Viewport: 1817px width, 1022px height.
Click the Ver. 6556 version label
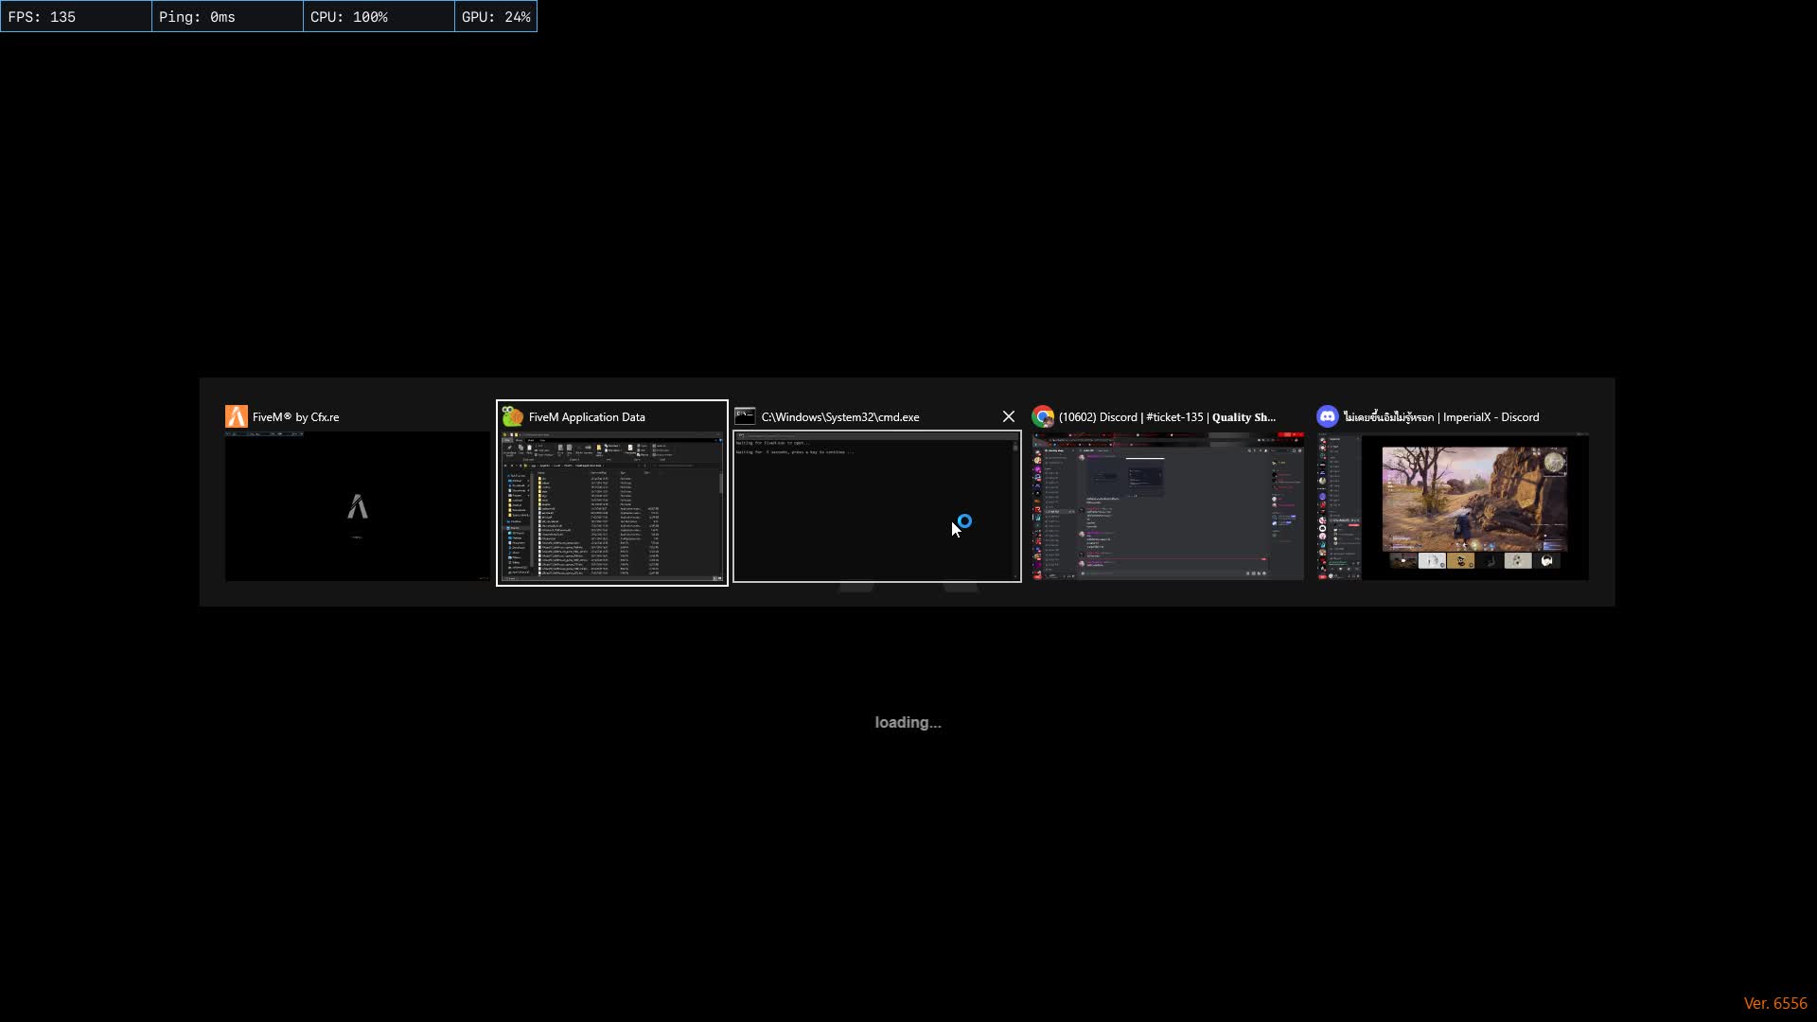coord(1776,1003)
